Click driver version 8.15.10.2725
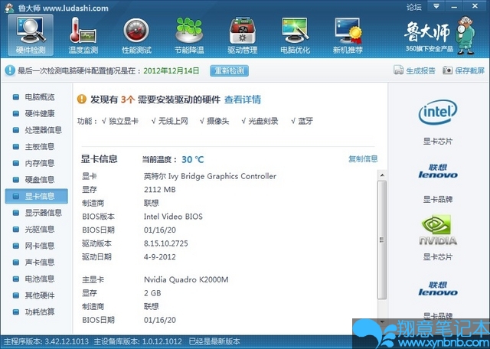490x349 pixels. 166,243
